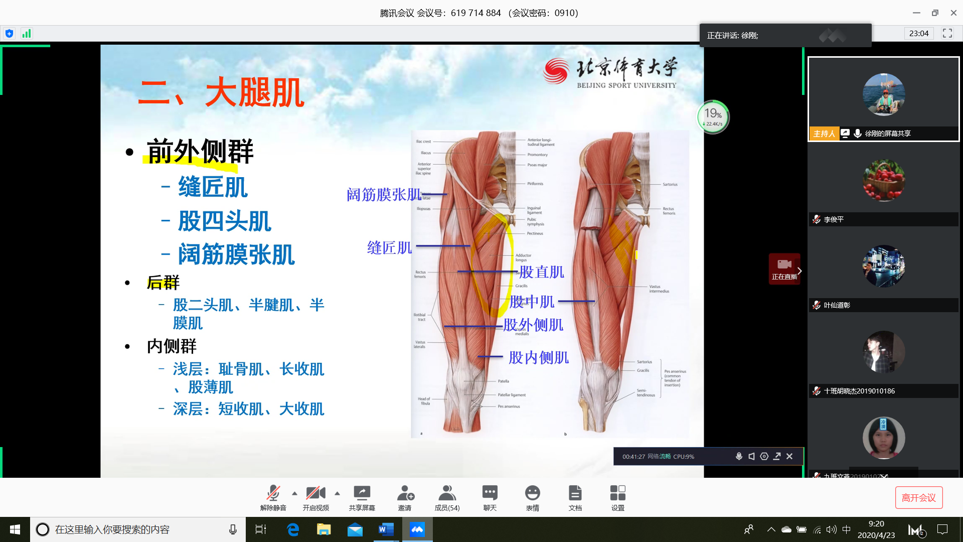This screenshot has height=542, width=963.
Task: Open the chat panel 聊天
Action: click(490, 497)
